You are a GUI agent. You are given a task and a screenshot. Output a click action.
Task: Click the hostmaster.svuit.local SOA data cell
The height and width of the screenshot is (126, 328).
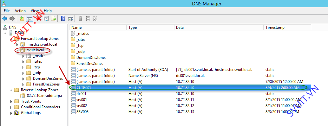(x=214, y=69)
